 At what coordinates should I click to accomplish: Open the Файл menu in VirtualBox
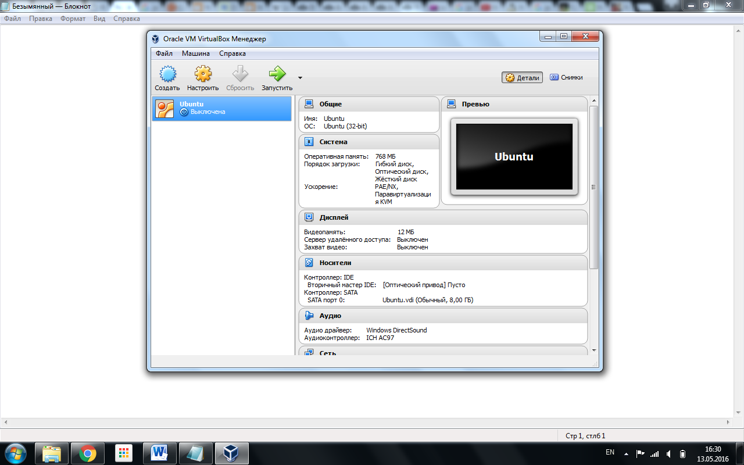164,53
